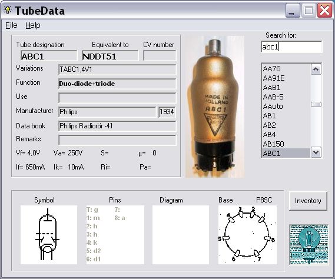Click the TubeData lightbulb title icon
Image resolution: width=335 pixels, height=279 pixels.
8,10
